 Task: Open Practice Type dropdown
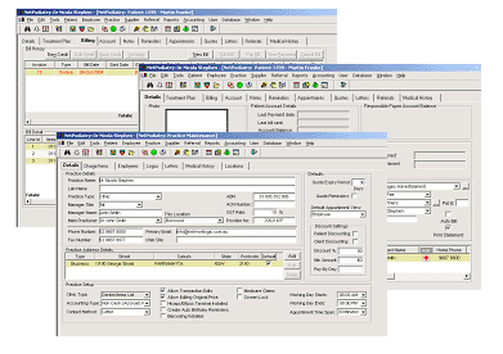(x=158, y=196)
